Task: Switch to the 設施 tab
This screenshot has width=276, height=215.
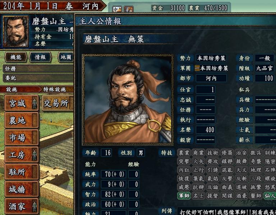Action: pyautogui.click(x=19, y=90)
